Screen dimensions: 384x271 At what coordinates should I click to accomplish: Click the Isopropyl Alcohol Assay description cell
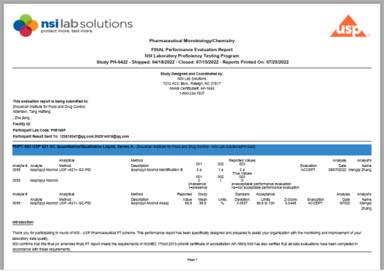tap(150, 203)
